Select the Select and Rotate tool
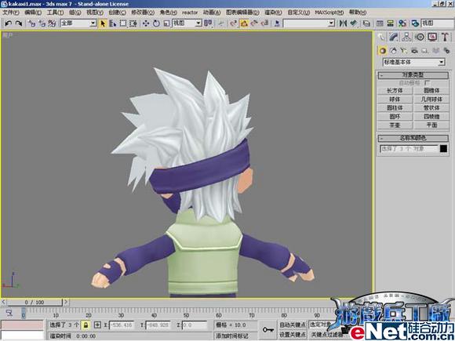 [x=156, y=24]
